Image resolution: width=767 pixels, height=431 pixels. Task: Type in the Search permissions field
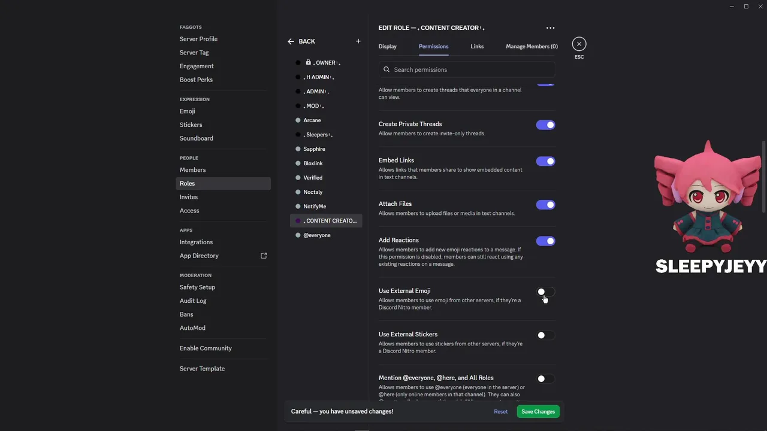[470, 69]
